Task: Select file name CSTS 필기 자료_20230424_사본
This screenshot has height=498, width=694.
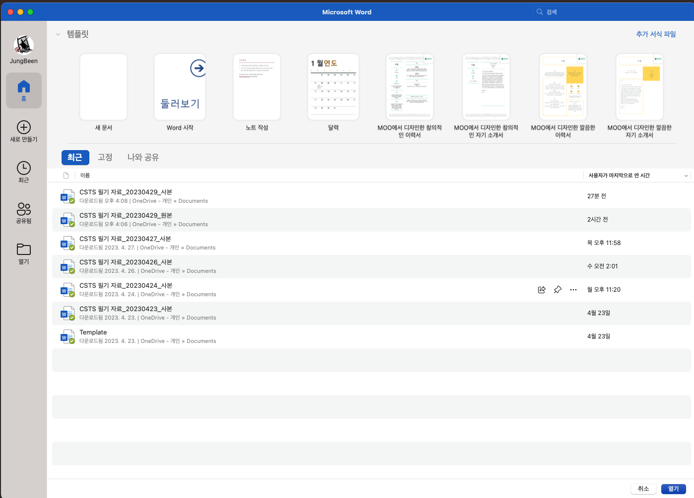Action: pos(126,286)
